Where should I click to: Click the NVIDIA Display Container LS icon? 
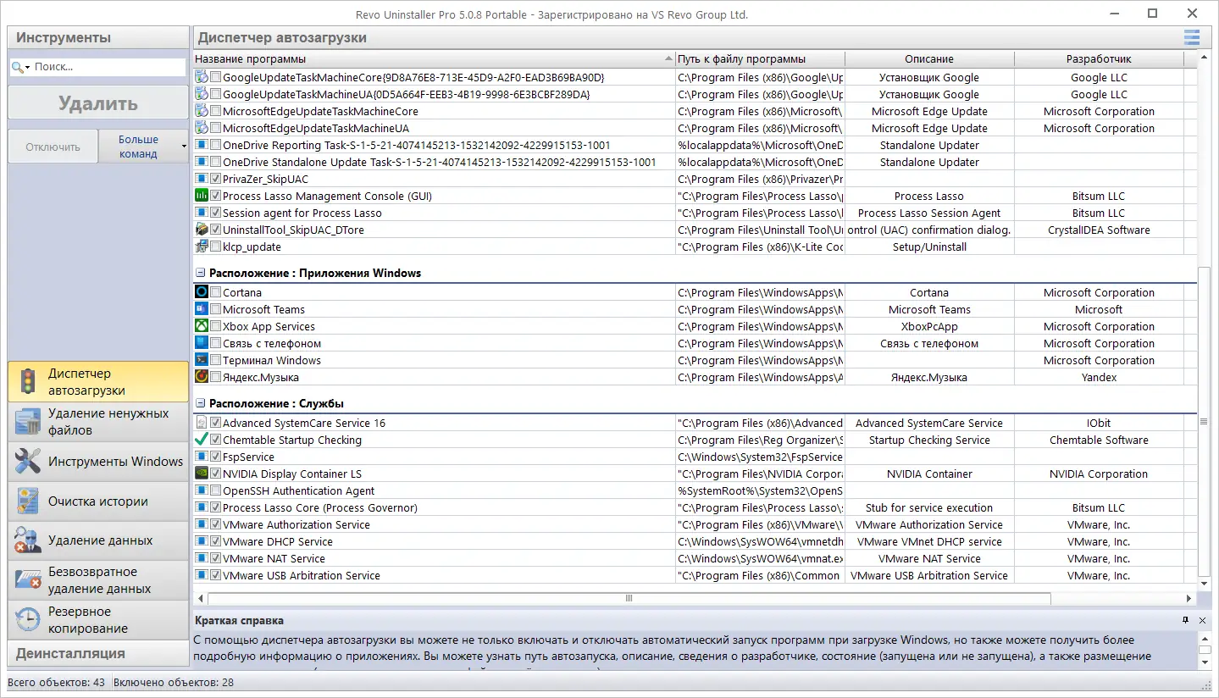(202, 474)
